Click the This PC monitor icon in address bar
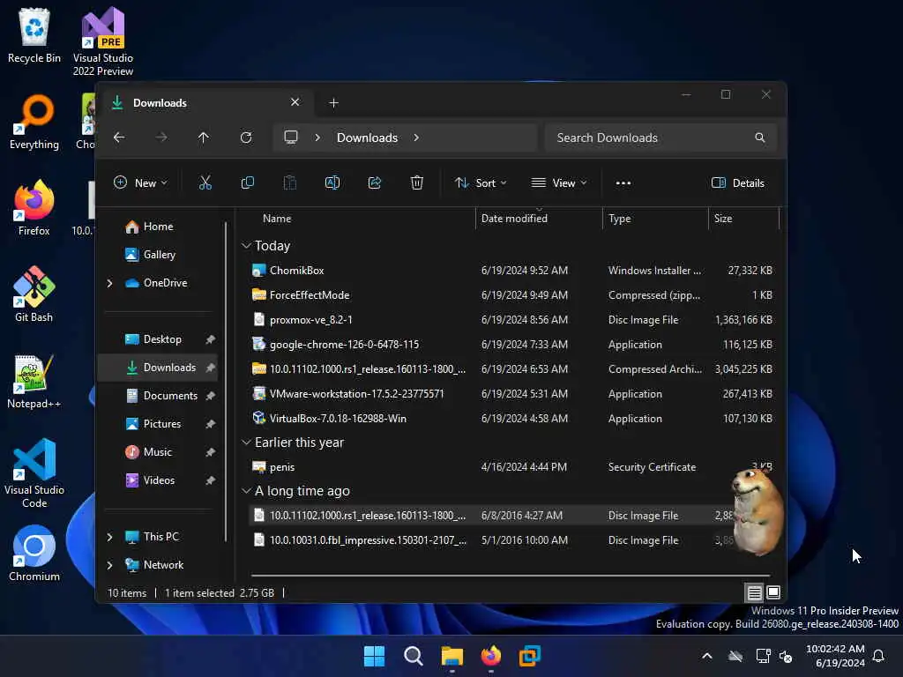Image resolution: width=903 pixels, height=677 pixels. [x=291, y=138]
